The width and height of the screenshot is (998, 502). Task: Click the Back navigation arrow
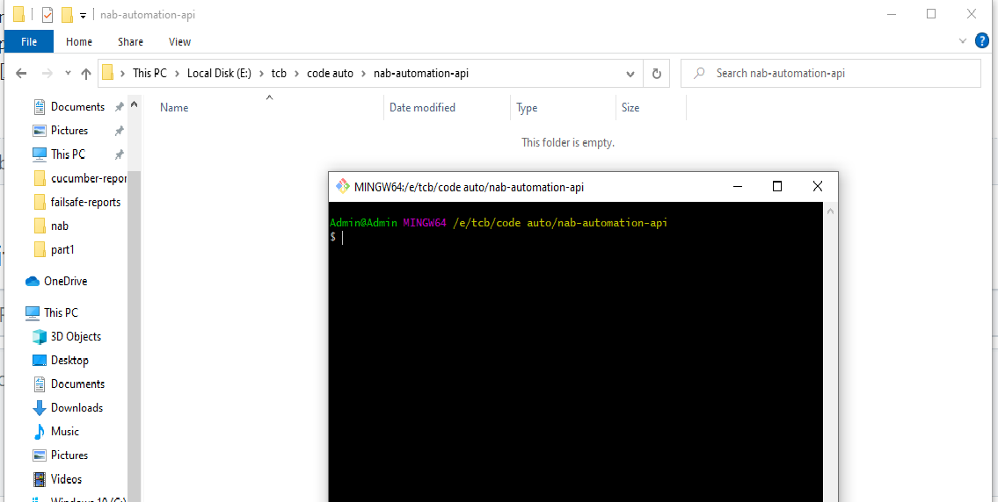[x=21, y=74]
